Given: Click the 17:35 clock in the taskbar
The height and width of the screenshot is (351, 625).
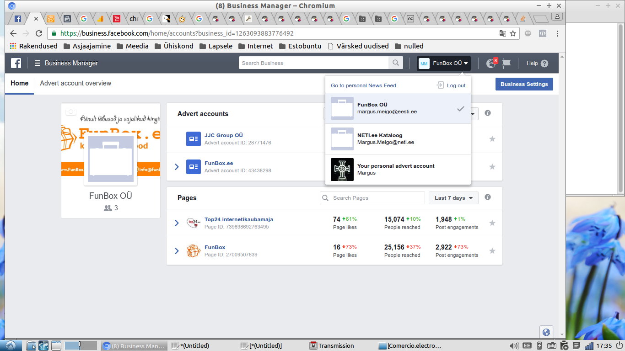Looking at the screenshot, I should [605, 346].
